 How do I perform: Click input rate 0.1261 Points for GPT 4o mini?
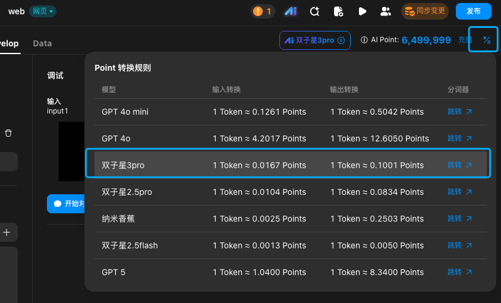tap(260, 112)
